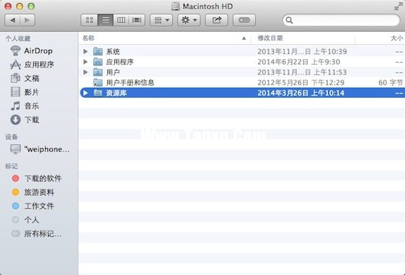Select the orange 旅游资料 tag
This screenshot has width=405, height=275.
(x=33, y=192)
